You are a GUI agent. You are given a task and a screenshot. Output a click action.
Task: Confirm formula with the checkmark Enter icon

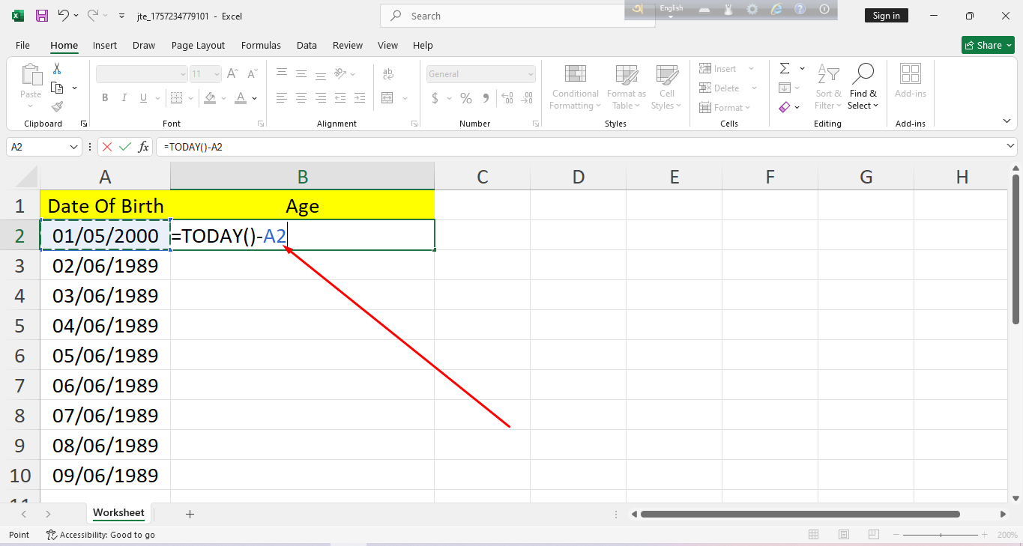124,147
